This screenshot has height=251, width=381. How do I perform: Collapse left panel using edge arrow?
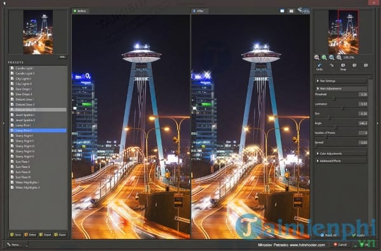[x=3, y=123]
